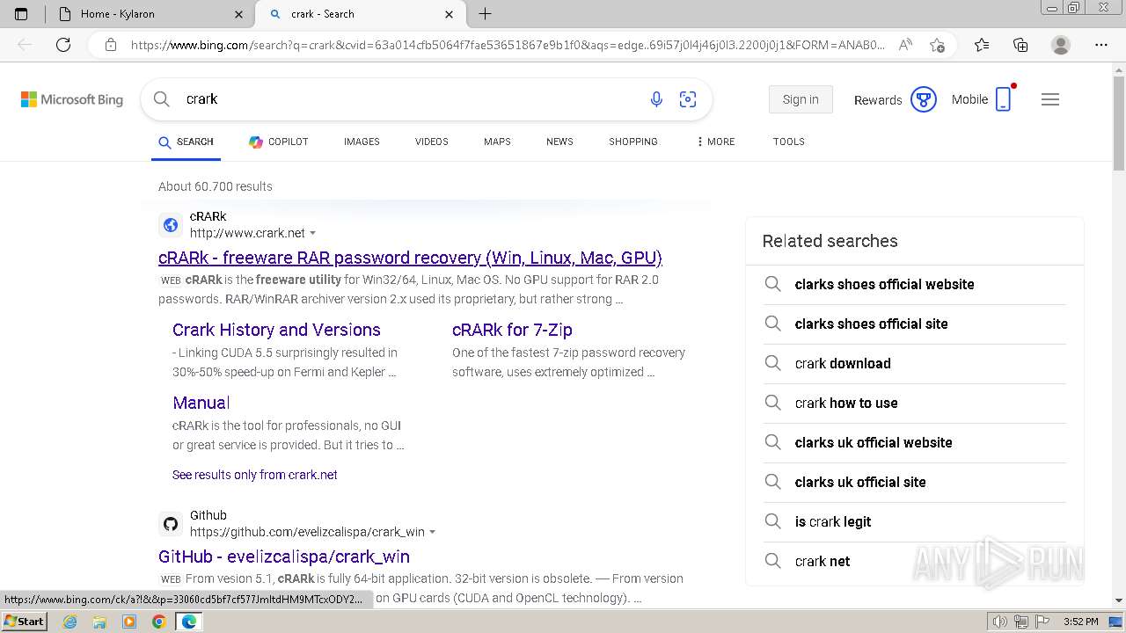Open the browser profile avatar icon

click(x=1061, y=45)
